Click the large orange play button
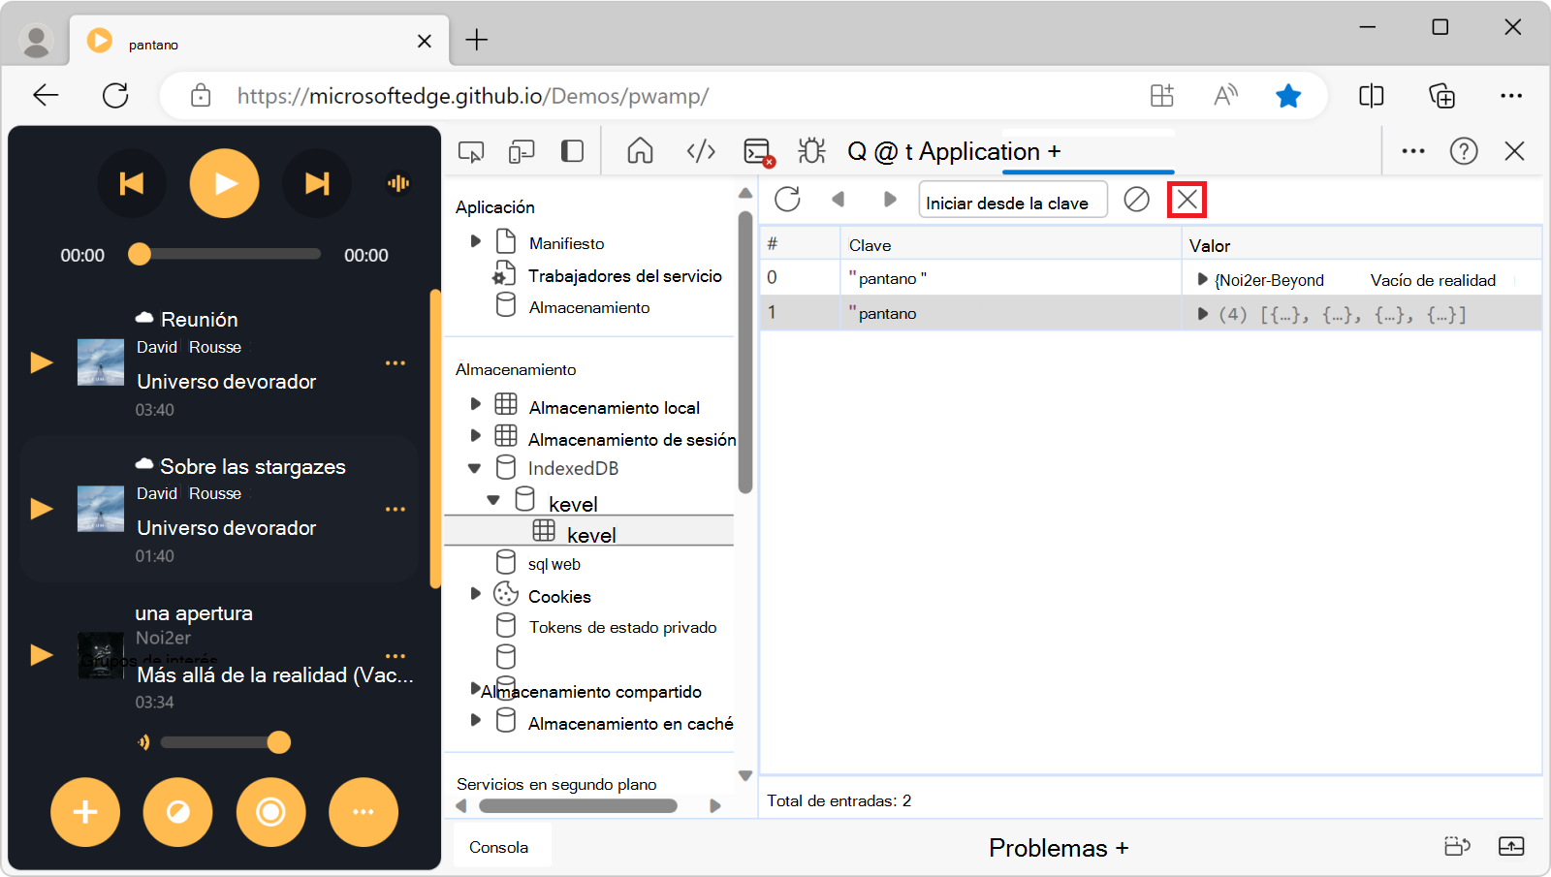Screen dimensions: 1551x877 (x=224, y=183)
